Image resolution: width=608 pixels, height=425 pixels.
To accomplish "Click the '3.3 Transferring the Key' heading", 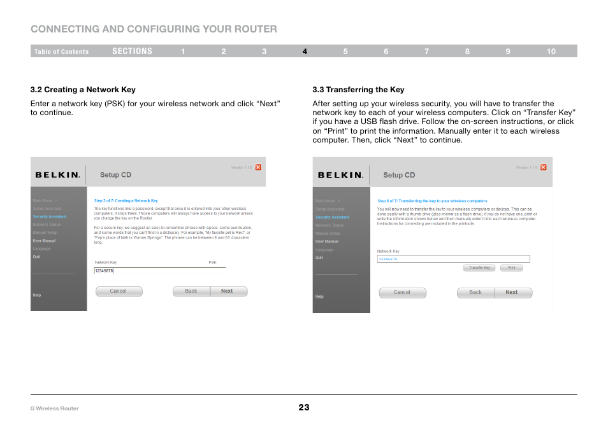I will 358,90.
